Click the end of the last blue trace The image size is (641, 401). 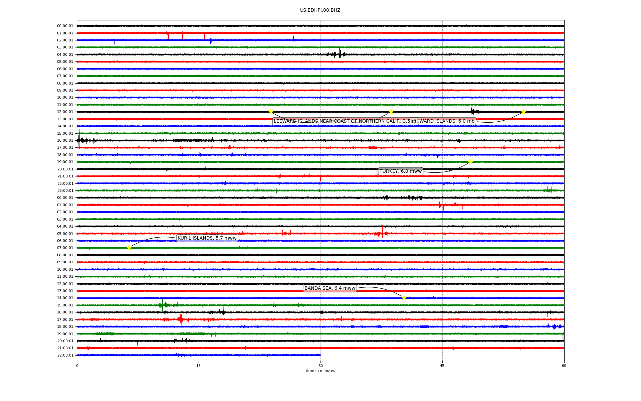coord(320,355)
